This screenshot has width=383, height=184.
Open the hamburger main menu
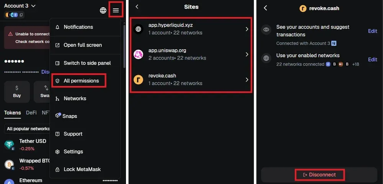point(116,10)
